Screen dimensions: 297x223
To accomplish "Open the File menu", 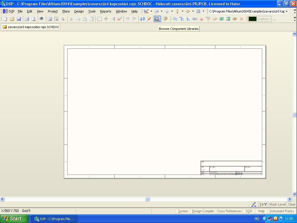I will click(x=20, y=11).
